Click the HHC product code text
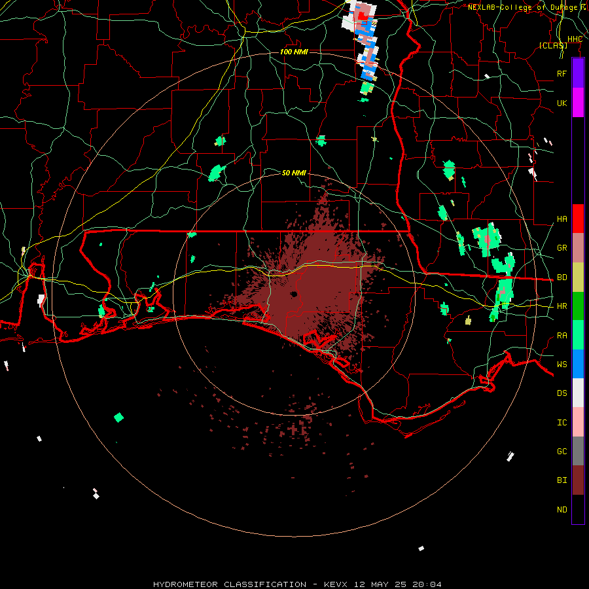This screenshot has height=589, width=589. coord(575,39)
